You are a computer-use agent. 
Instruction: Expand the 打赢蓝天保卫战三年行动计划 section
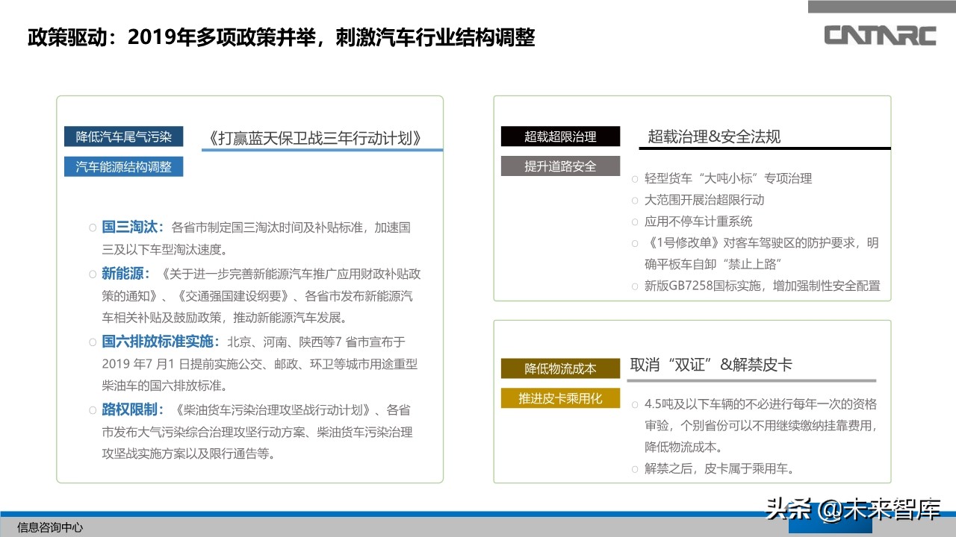(x=317, y=137)
